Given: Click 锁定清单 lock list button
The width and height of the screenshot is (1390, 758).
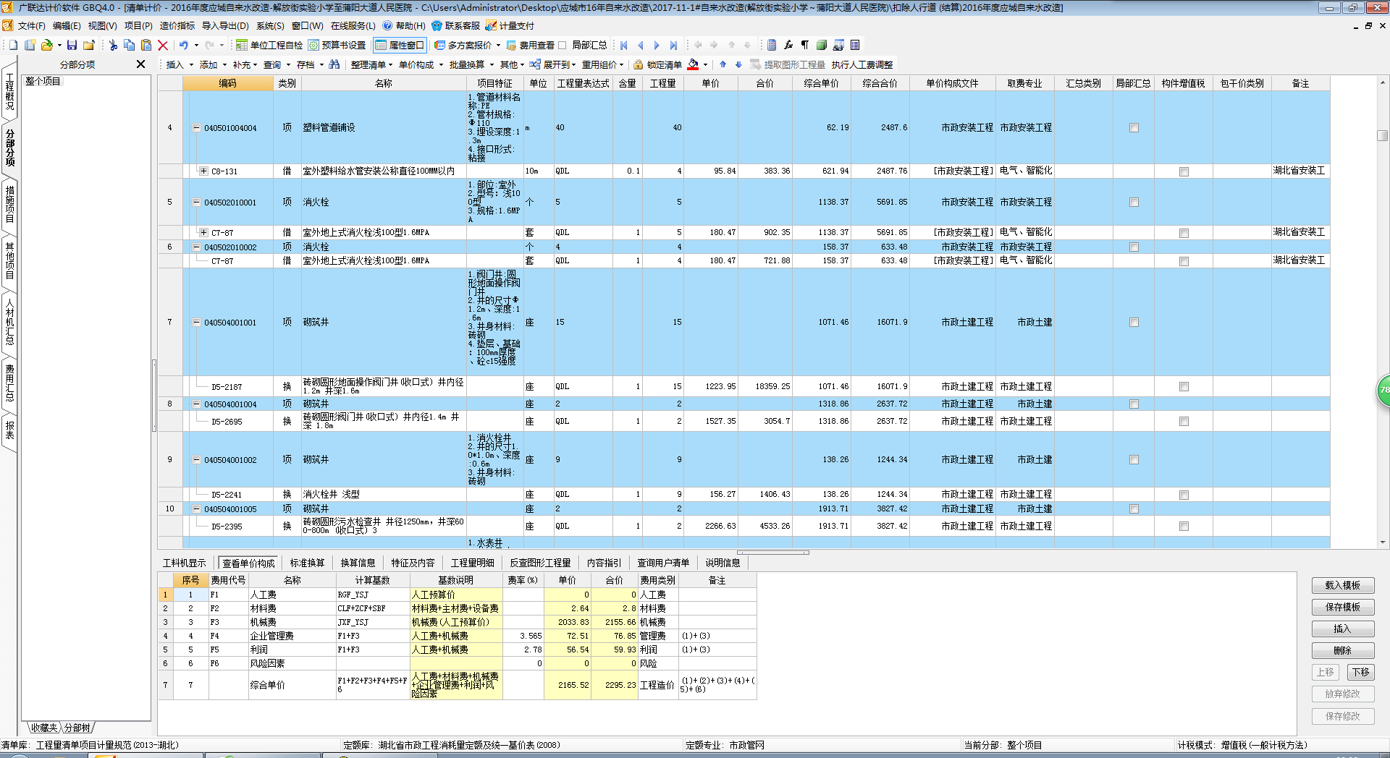Looking at the screenshot, I should point(658,64).
